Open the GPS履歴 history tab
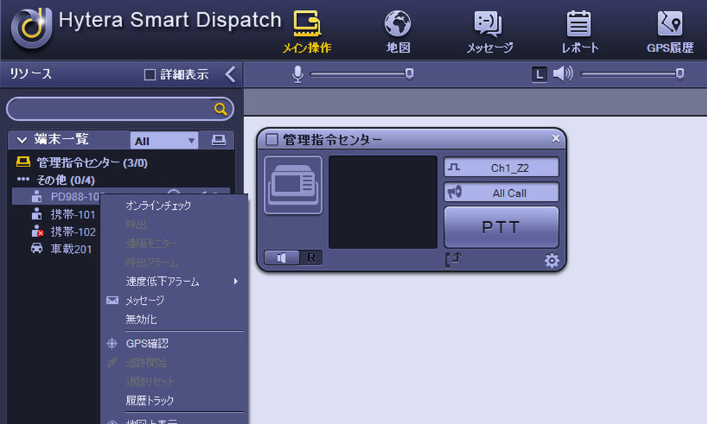This screenshot has width=707, height=424. point(670,31)
